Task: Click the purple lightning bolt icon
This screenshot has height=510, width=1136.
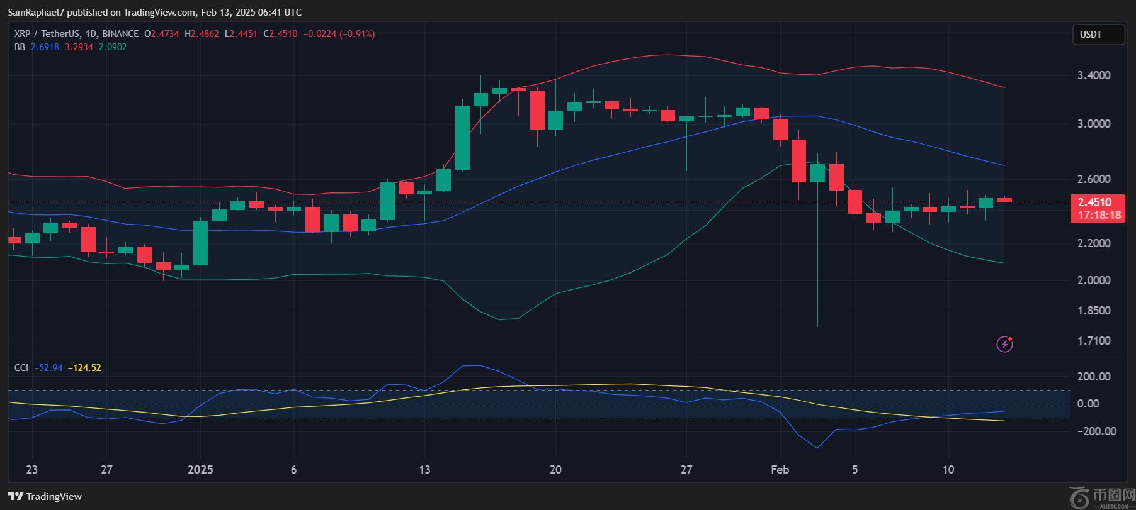Action: click(1004, 344)
